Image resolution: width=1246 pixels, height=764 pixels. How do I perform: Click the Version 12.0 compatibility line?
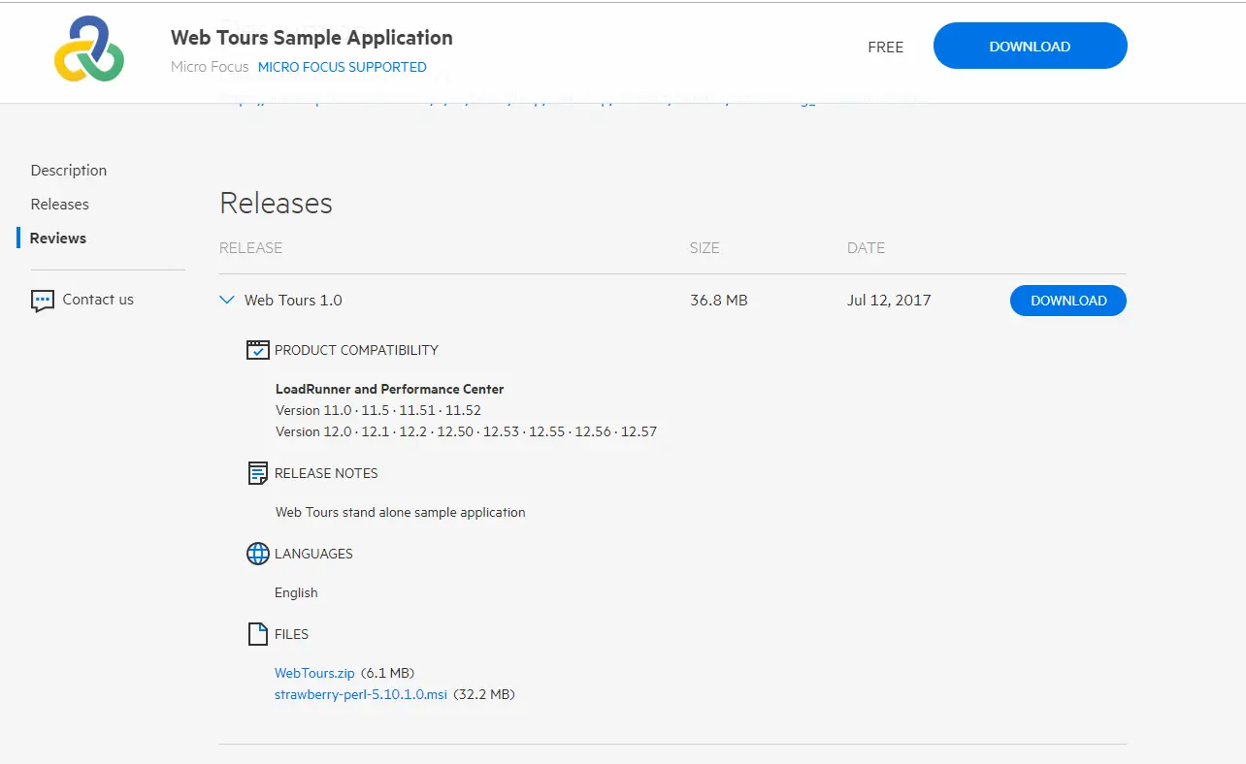[467, 431]
